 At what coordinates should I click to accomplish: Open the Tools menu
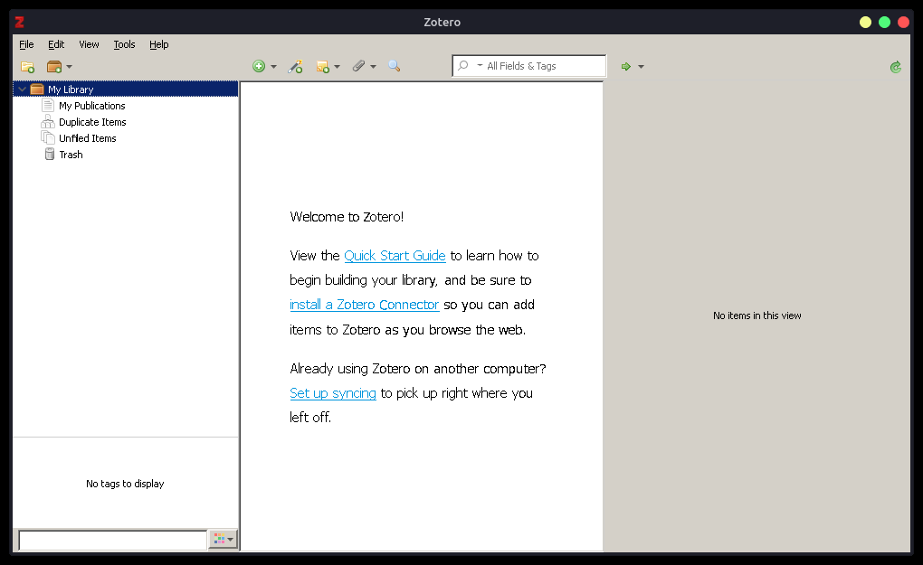pos(124,44)
